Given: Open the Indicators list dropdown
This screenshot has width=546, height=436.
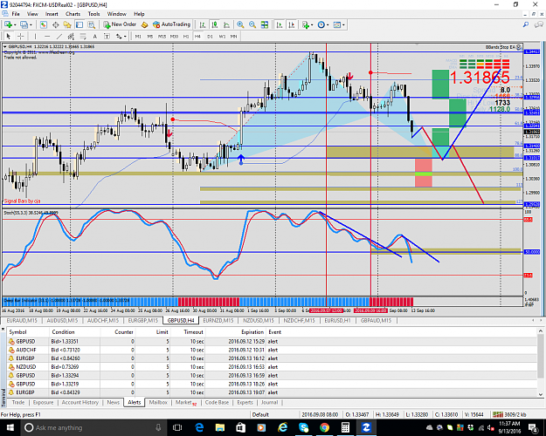Looking at the screenshot, I should (x=308, y=24).
